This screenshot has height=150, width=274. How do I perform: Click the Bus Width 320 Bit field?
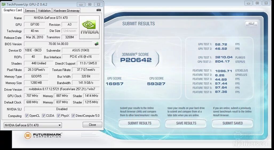tap(86, 76)
